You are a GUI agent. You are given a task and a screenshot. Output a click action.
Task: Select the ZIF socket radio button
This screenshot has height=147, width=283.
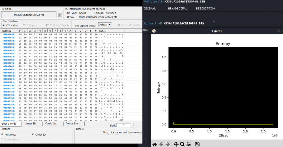tap(4, 25)
